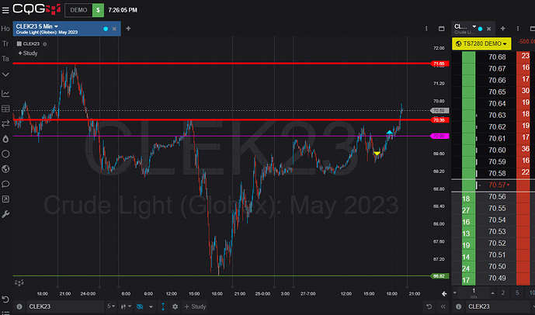
Task: Click the DEMO button
Action: coord(78,10)
